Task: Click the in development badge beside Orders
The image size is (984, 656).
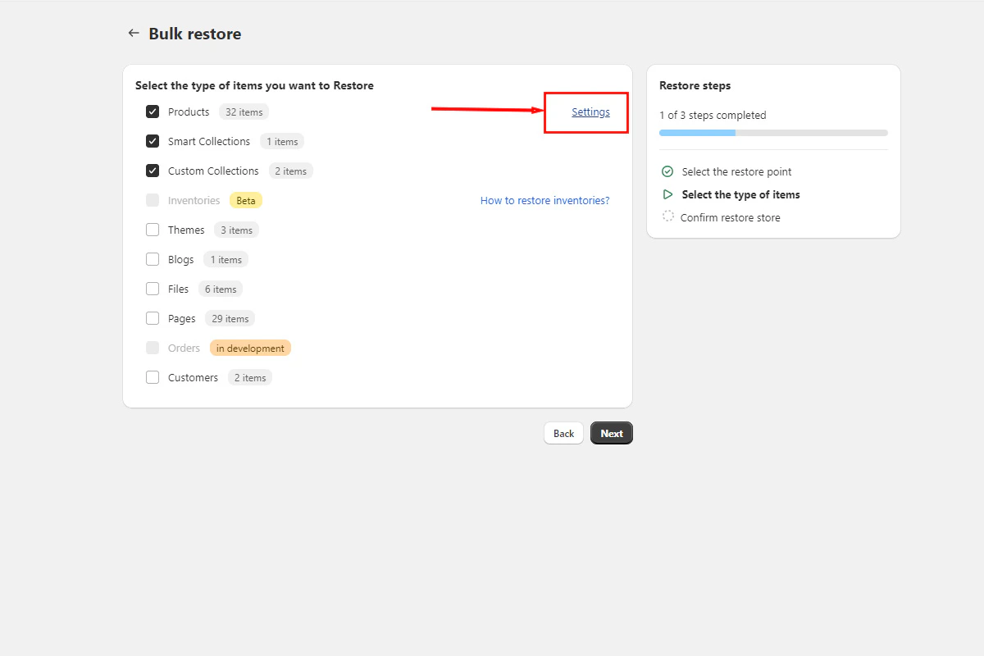Action: pyautogui.click(x=250, y=347)
